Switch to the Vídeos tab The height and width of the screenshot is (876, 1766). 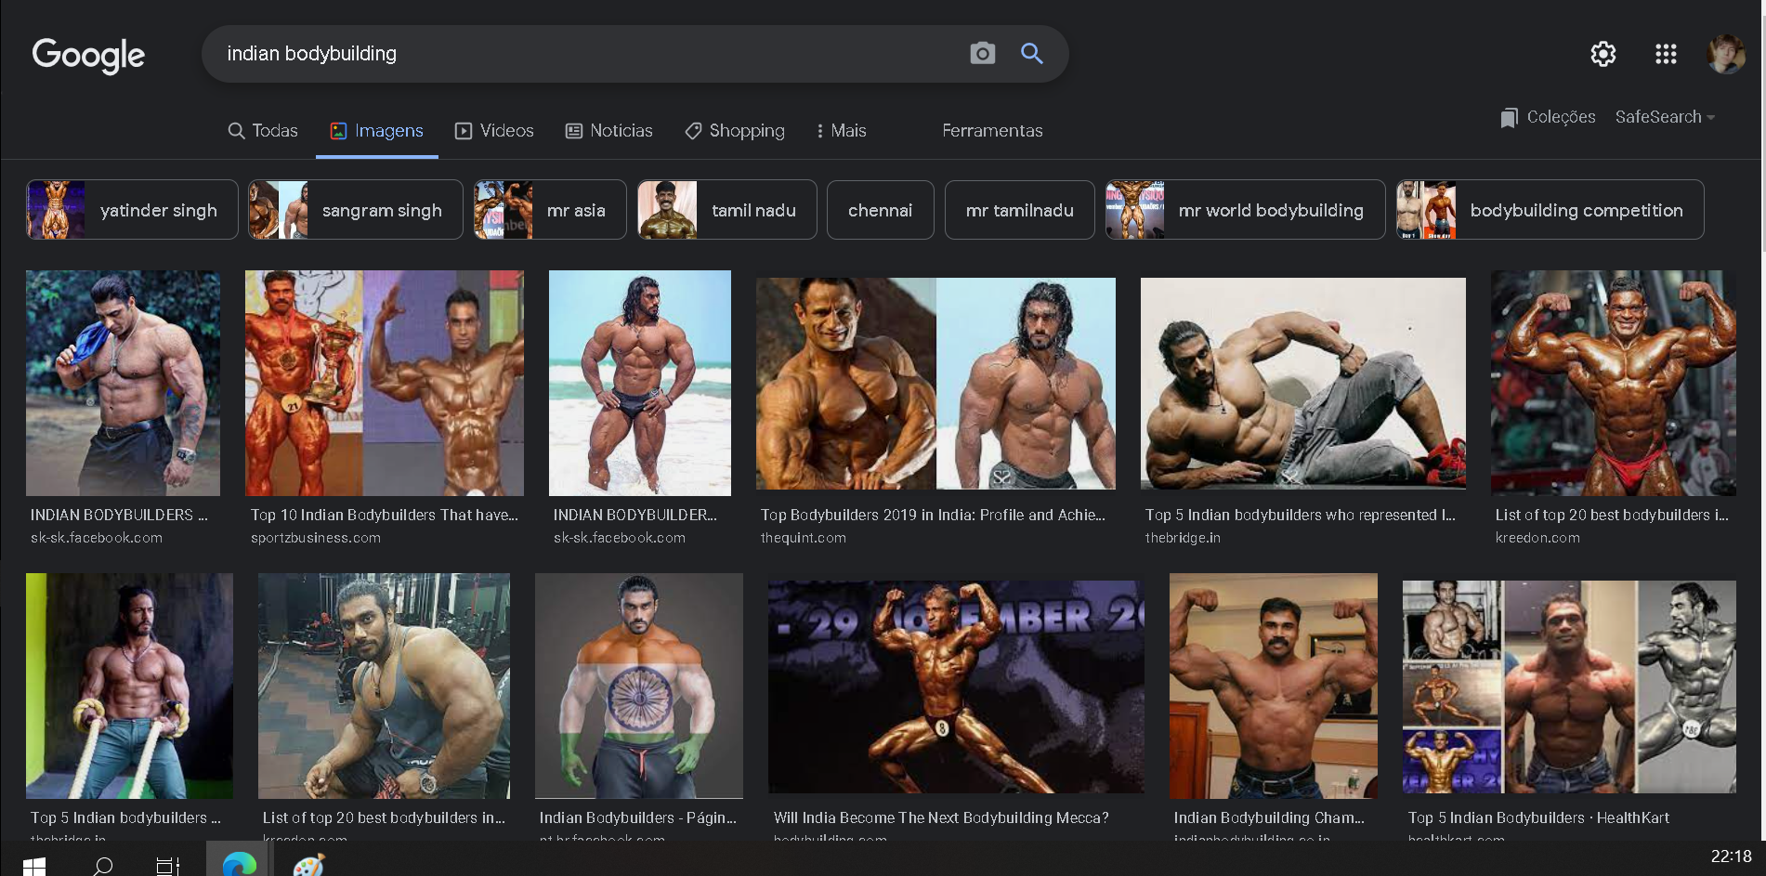coord(494,131)
